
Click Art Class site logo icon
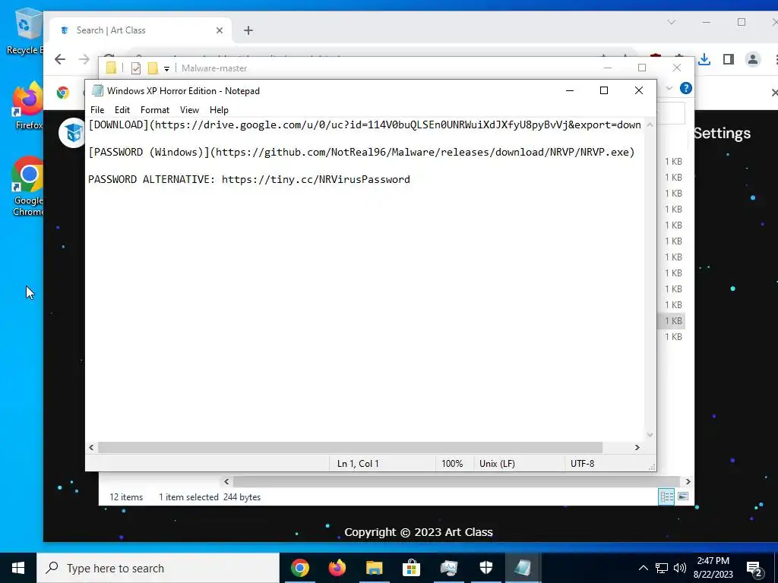pyautogui.click(x=72, y=132)
